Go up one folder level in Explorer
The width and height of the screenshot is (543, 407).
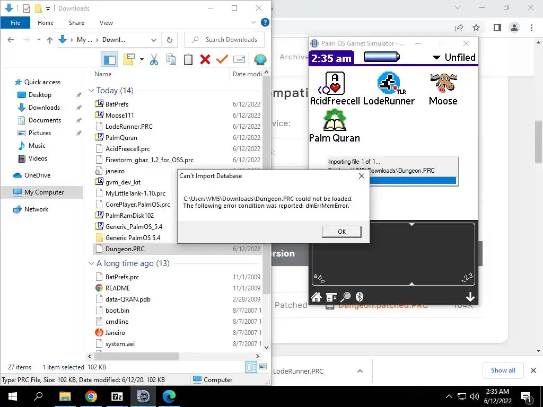(49, 40)
